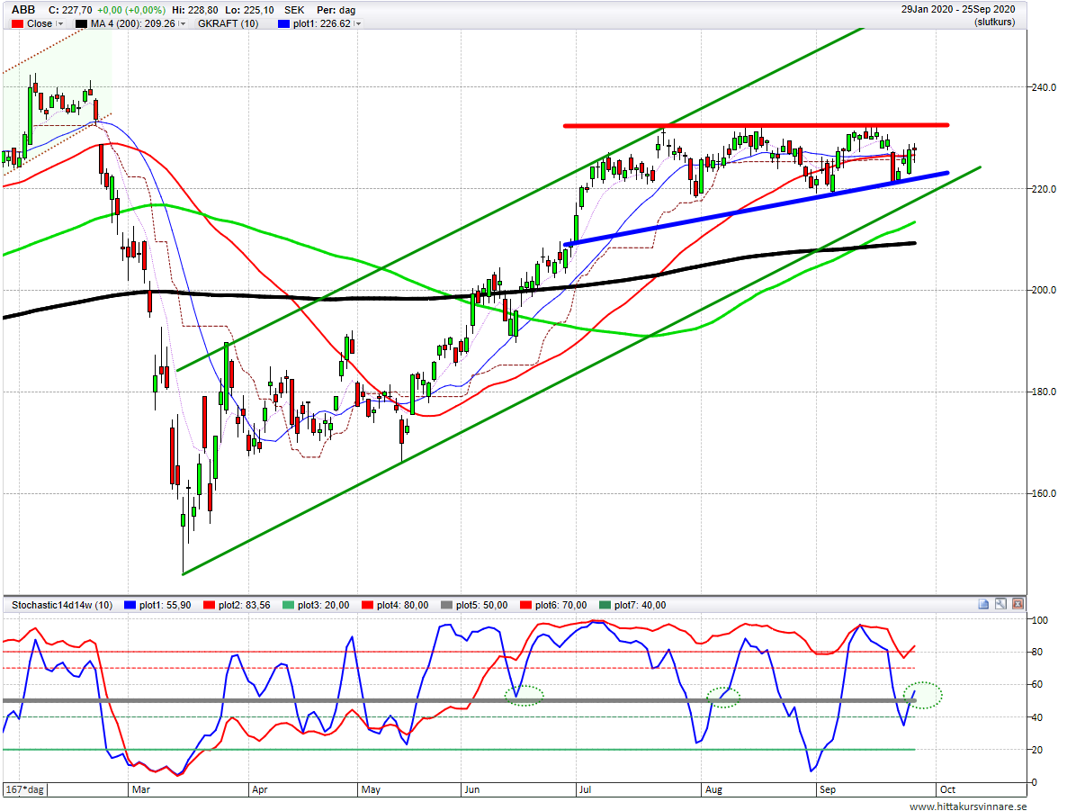1067x811 pixels.
Task: Click the green plot3: 20,00 legend entry
Action: coord(316,605)
